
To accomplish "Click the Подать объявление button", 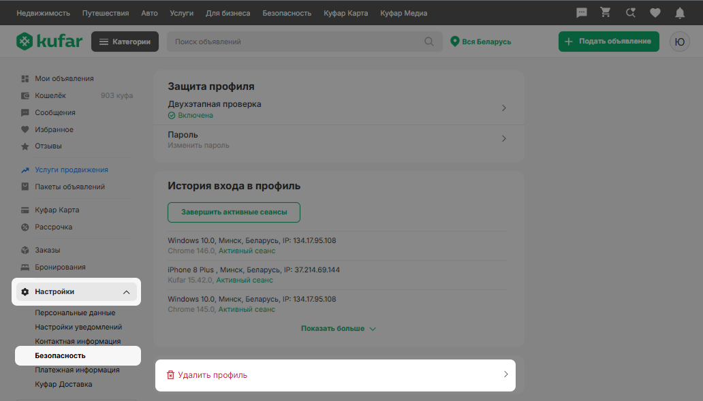I will click(608, 42).
